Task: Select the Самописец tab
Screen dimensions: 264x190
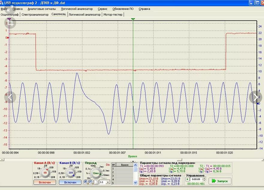Action: click(x=58, y=14)
